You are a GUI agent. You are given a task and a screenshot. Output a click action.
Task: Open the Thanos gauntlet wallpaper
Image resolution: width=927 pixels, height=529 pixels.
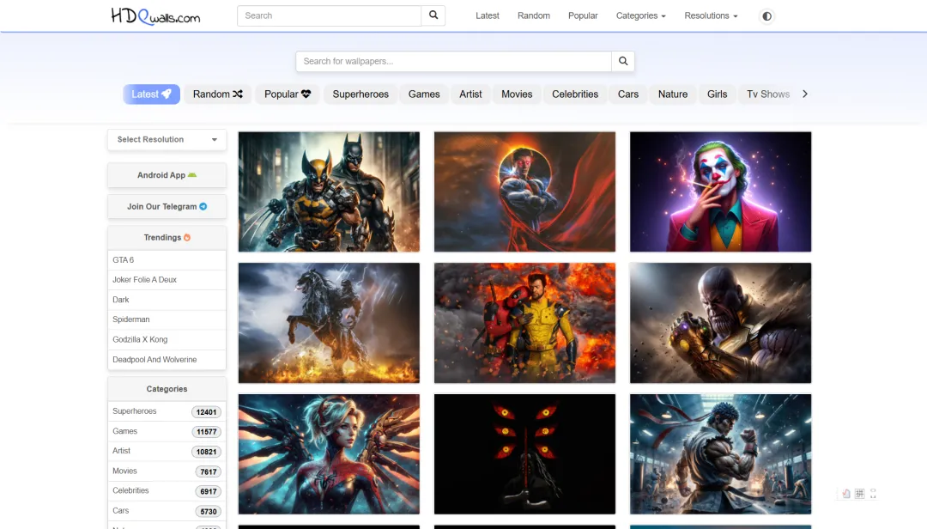[x=720, y=323]
